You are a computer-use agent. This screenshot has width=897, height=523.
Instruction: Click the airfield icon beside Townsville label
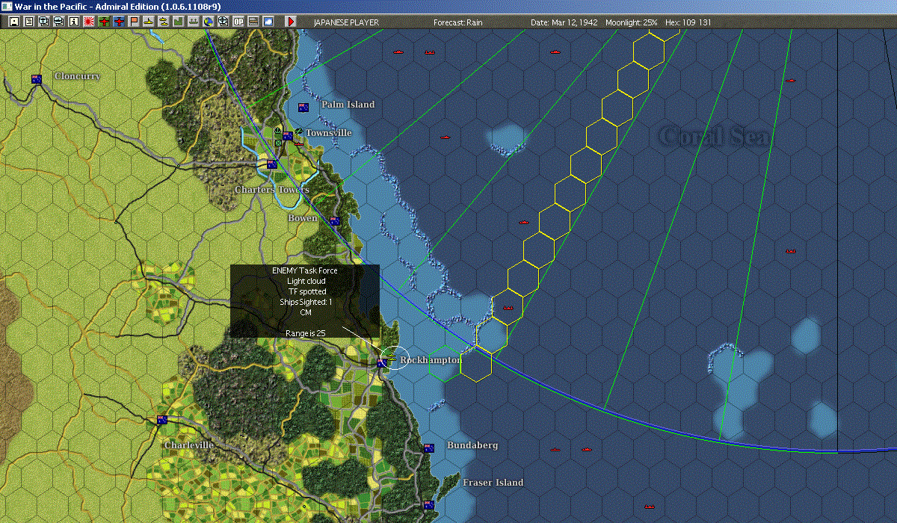299,131
